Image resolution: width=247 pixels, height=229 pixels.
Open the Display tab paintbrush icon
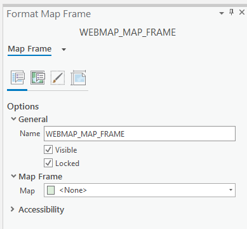(x=58, y=78)
